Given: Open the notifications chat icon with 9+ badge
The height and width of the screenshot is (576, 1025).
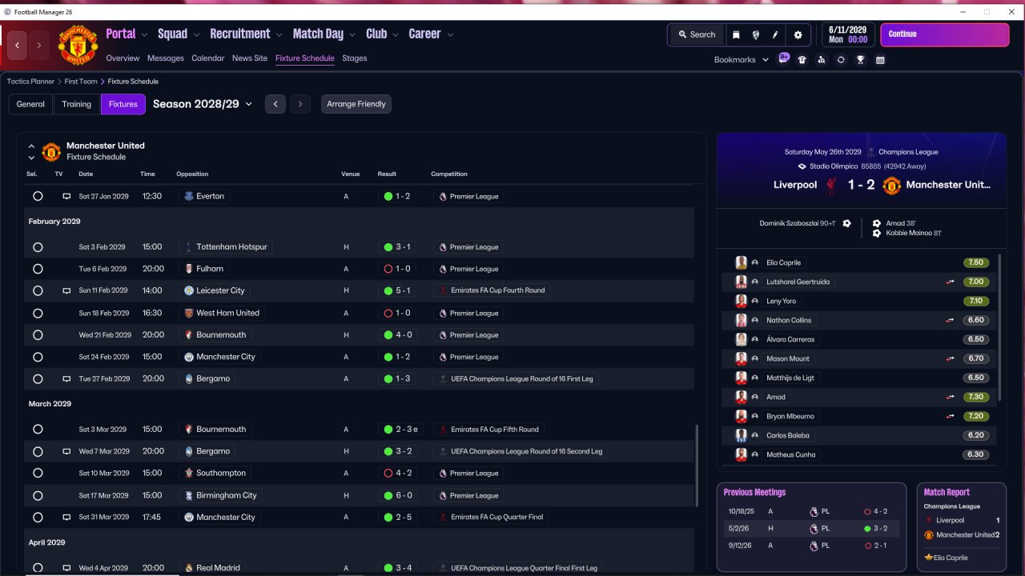Looking at the screenshot, I should [783, 58].
